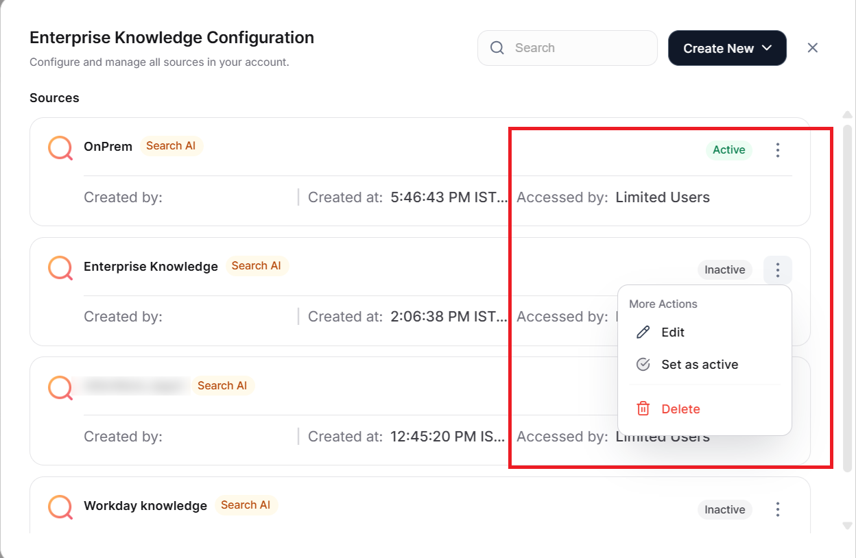
Task: Click the checkmark circle icon in menu
Action: pyautogui.click(x=643, y=365)
